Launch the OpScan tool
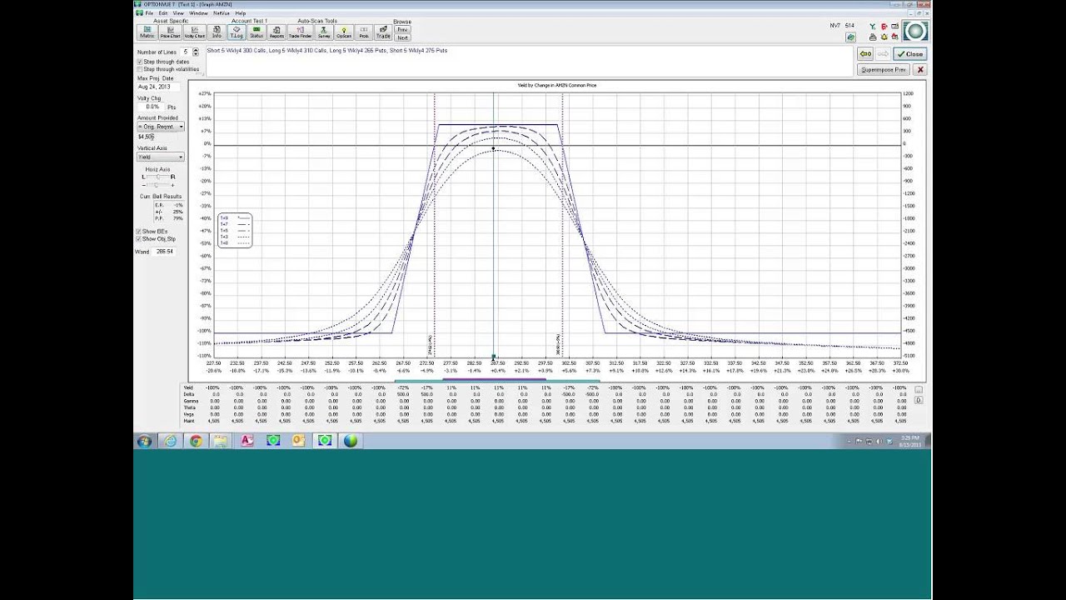 (x=344, y=32)
